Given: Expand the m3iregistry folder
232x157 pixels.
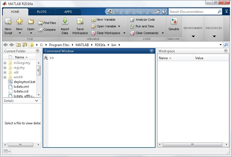Looking at the screenshot, I should tap(5, 63).
